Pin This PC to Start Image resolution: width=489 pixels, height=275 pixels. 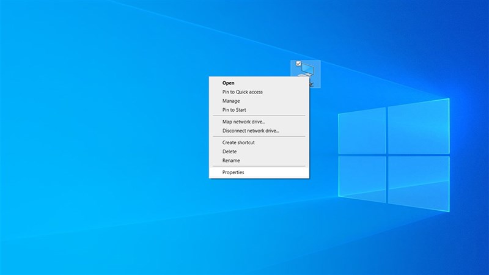234,110
